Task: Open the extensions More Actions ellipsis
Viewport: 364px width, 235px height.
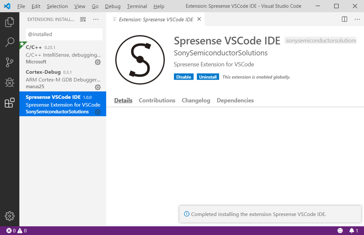Action: pyautogui.click(x=96, y=19)
